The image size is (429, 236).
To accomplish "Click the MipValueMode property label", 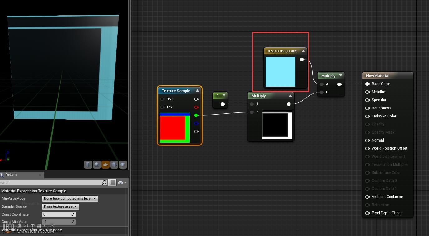I will point(13,198).
